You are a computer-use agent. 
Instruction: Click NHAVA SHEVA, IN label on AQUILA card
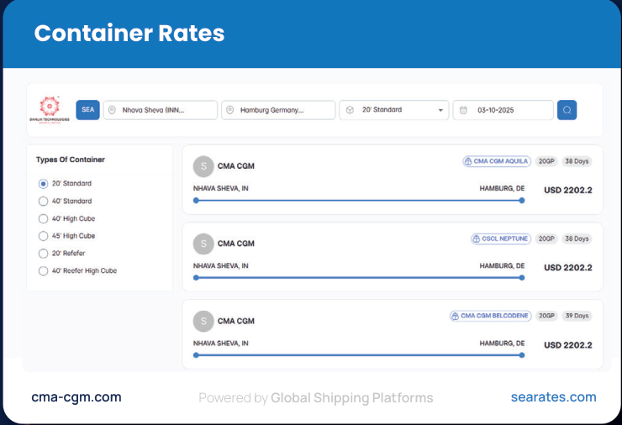tap(220, 188)
